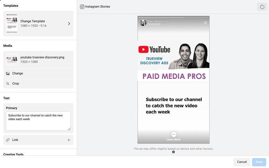Click the Paid Media Pros profile avatar

point(143,23)
